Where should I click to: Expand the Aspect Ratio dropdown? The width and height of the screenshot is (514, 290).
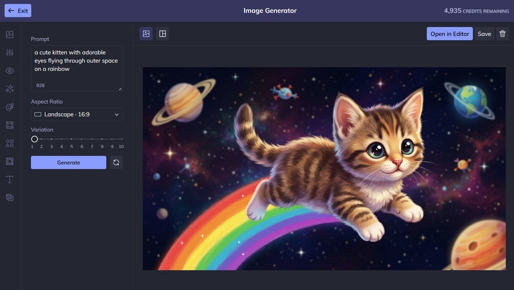[77, 114]
